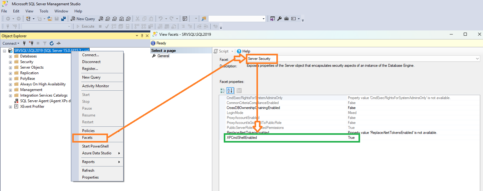Click the LoginMode value Mixed
The image size is (483, 191).
352,113
